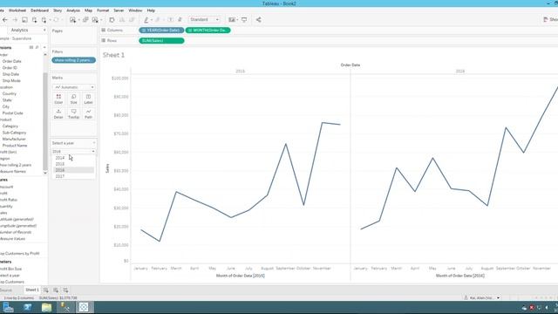Click the Swap Rows and Columns icon
558x314 pixels.
click(112, 20)
